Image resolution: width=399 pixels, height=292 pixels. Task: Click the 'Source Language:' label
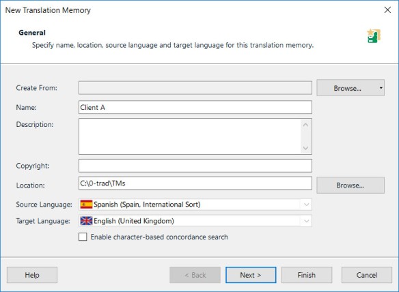point(44,205)
